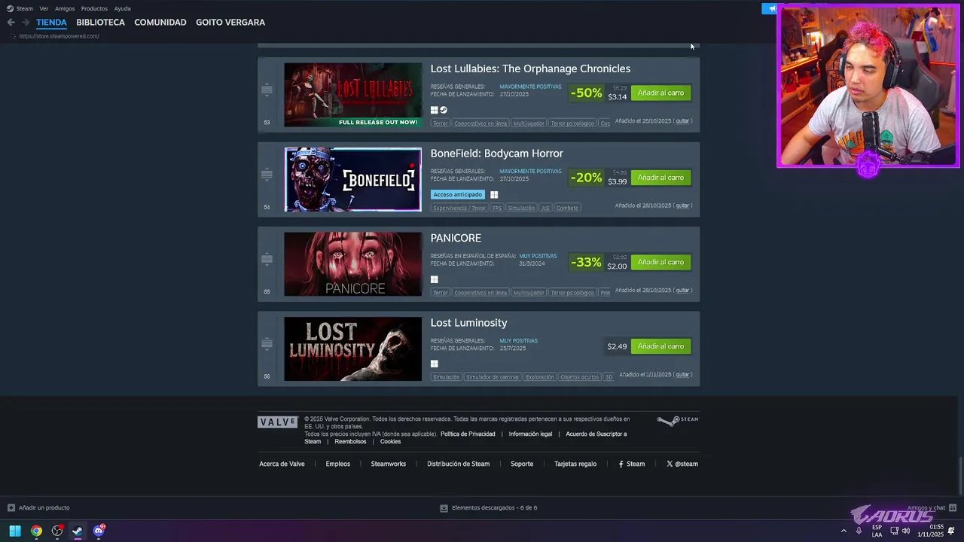The width and height of the screenshot is (964, 542).
Task: Grab the reorder handle for Lost Luminosity
Action: [267, 344]
